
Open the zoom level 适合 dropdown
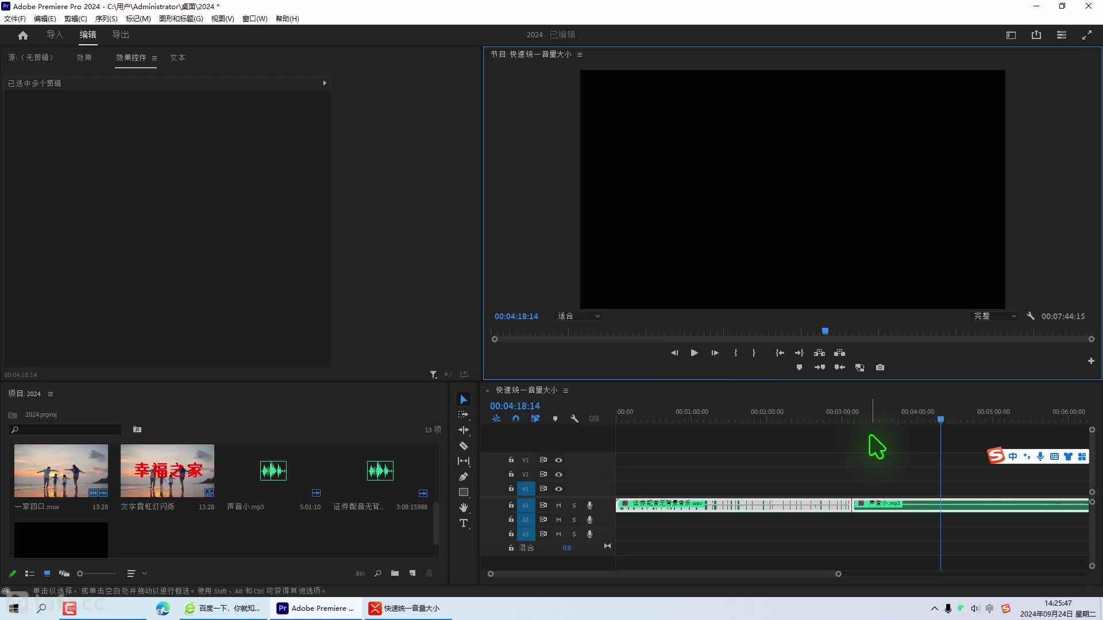[x=579, y=316]
